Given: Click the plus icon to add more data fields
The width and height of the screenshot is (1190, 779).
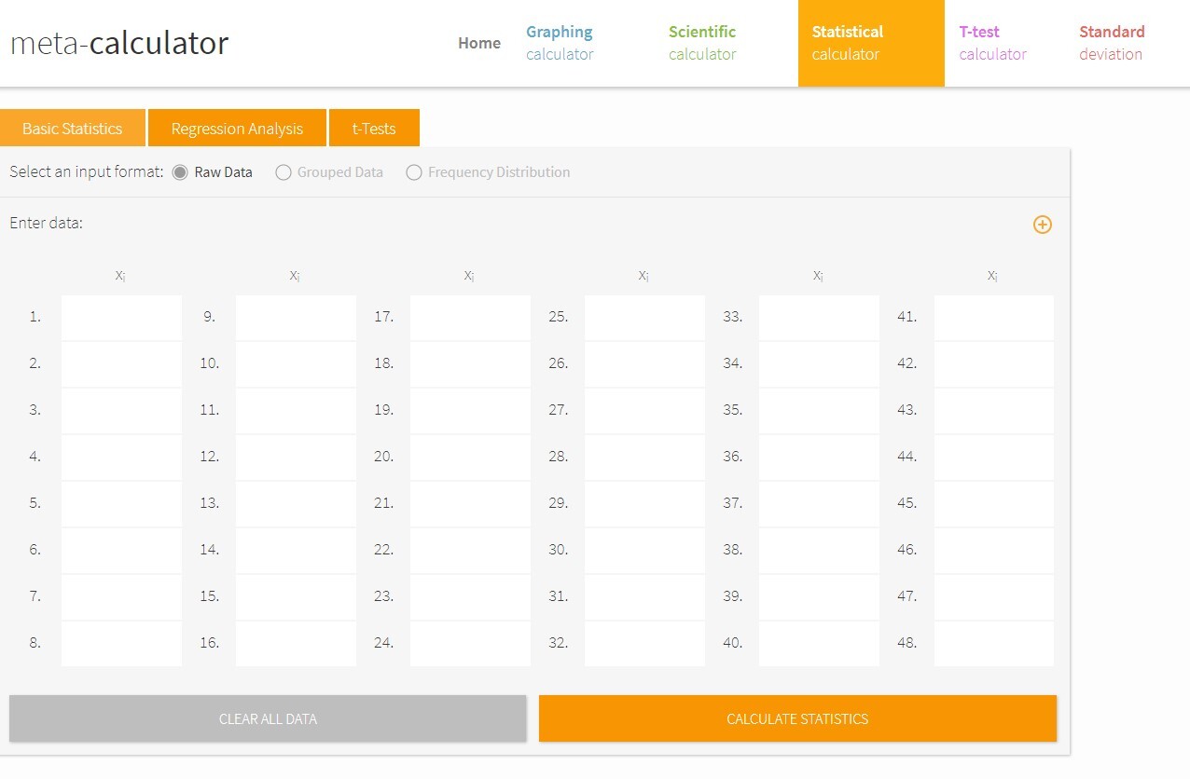Looking at the screenshot, I should click(x=1042, y=225).
